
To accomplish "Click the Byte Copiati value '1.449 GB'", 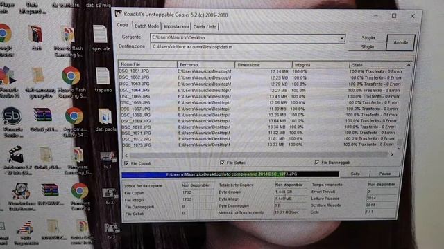I will 284,192.
